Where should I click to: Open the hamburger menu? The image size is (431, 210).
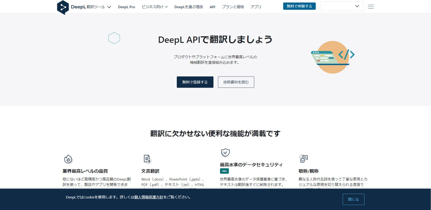(x=371, y=6)
